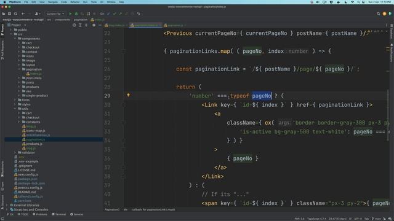
Task: Click the selected pageNo on line 29
Action: [x=262, y=96]
